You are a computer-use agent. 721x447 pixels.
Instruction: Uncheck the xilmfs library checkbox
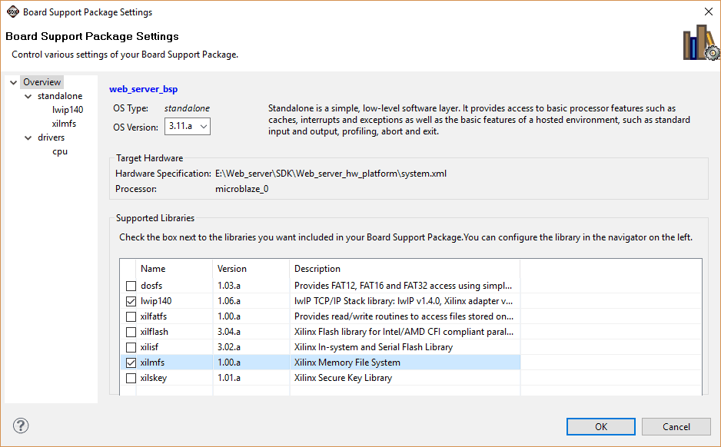131,363
